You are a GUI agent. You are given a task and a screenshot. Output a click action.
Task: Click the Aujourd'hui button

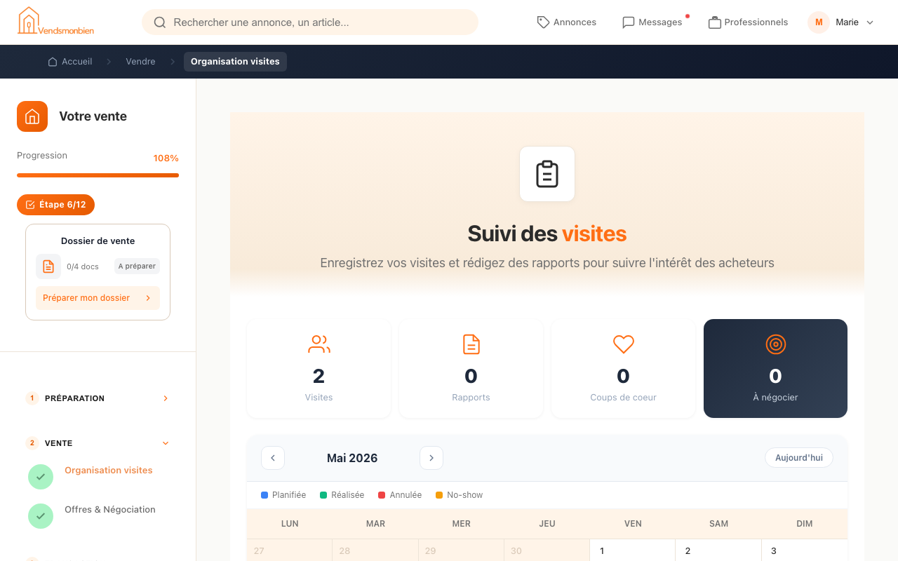point(799,458)
